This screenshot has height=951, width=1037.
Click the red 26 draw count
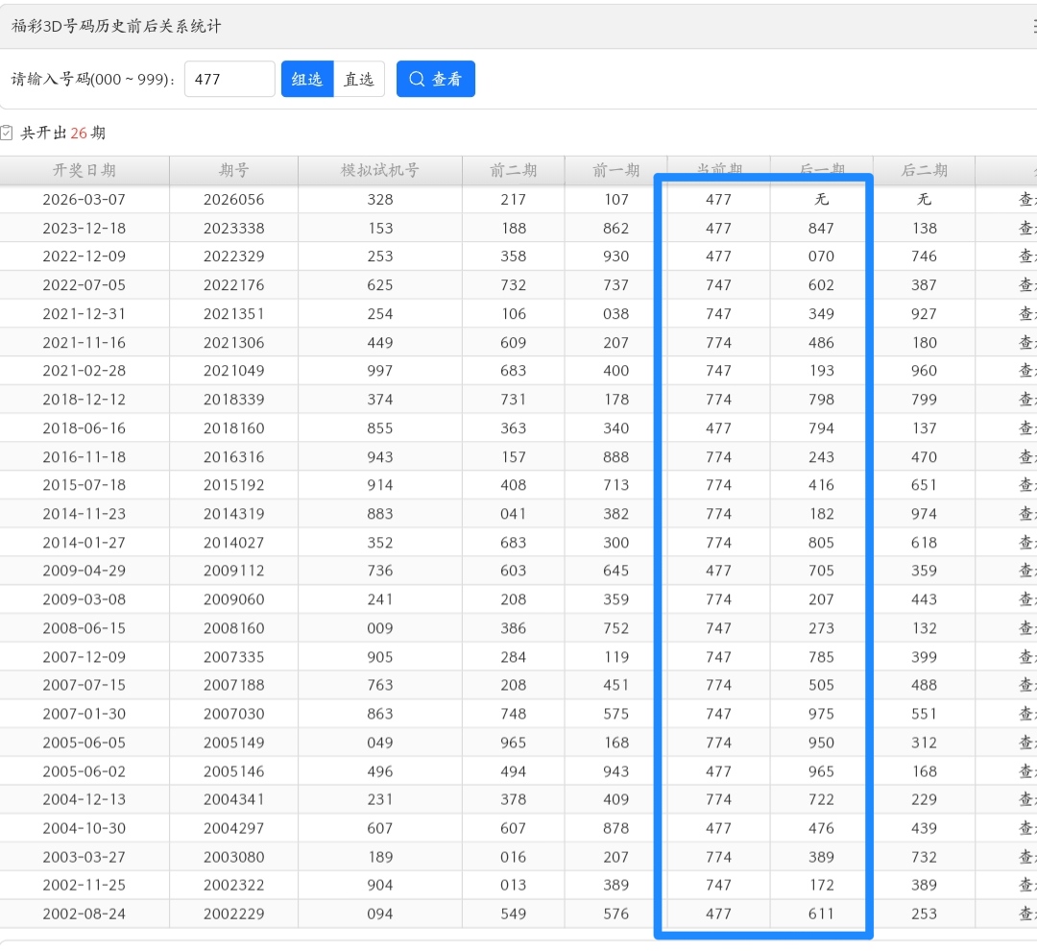(x=79, y=133)
